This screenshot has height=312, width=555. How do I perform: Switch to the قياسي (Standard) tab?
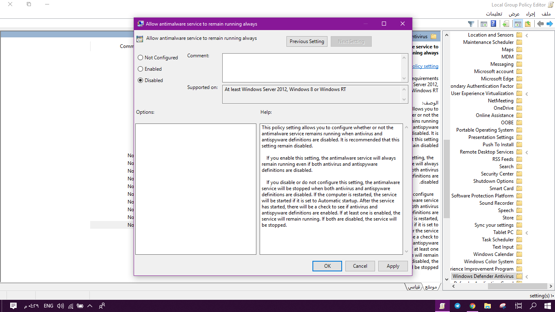point(414,287)
